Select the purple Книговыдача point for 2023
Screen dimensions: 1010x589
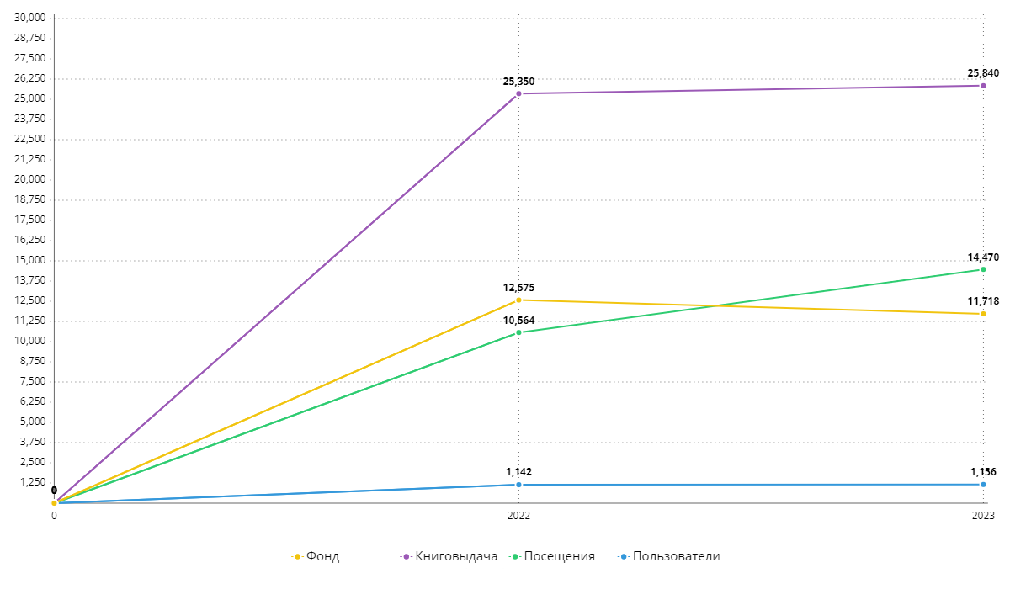tap(983, 86)
